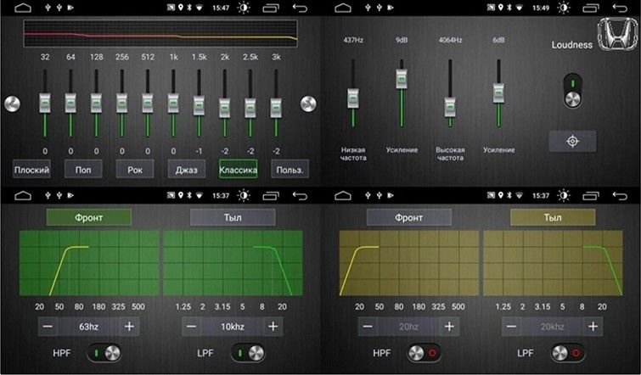The width and height of the screenshot is (641, 375).
Task: Click the 4064Hz Высокая частота slider handle
Action: (450, 107)
